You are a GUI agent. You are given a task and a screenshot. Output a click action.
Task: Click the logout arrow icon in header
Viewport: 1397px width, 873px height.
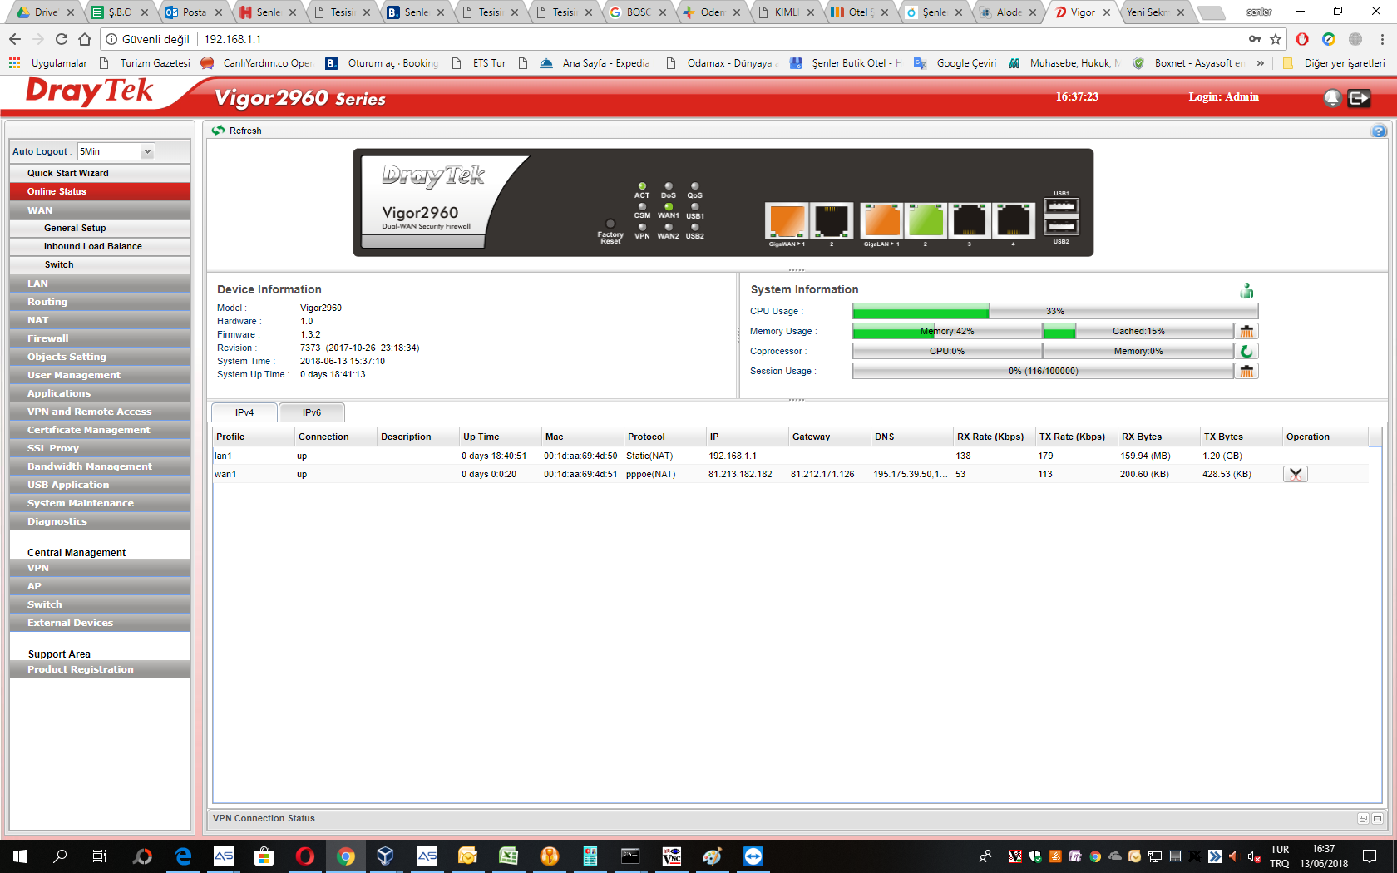[1358, 98]
